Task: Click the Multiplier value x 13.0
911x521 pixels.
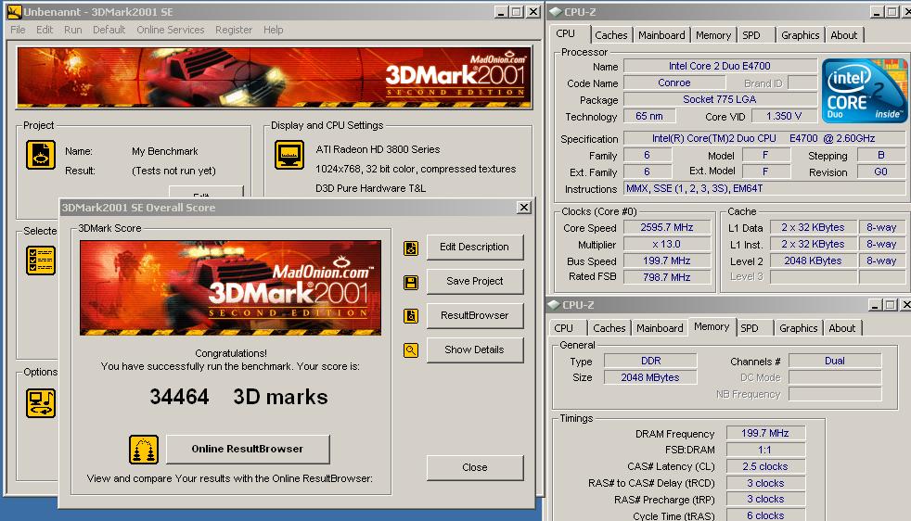Action: click(x=667, y=245)
